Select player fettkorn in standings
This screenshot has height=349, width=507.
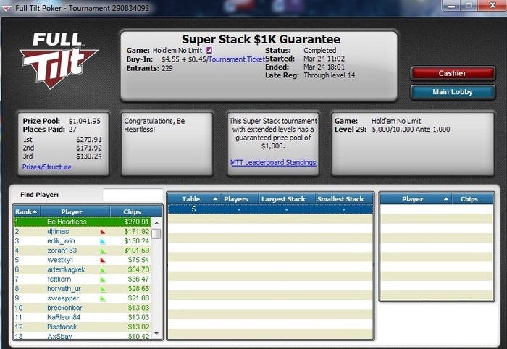point(83,279)
